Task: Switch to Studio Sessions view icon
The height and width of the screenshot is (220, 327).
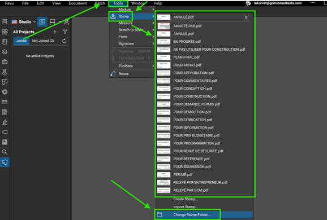Action: click(53, 21)
